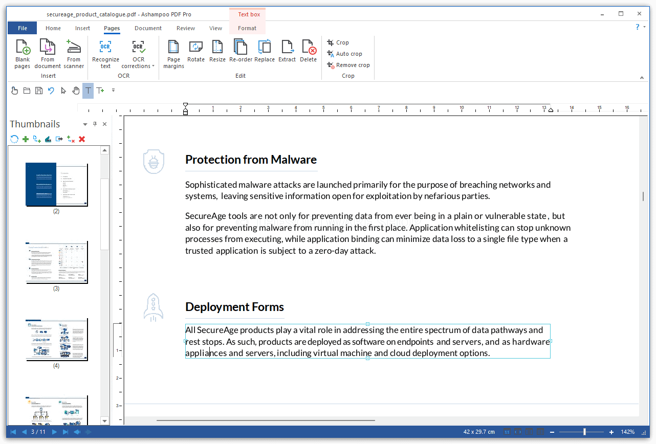The image size is (656, 444).
Task: Open the Thumbnails panel dropdown arrow
Action: point(85,124)
